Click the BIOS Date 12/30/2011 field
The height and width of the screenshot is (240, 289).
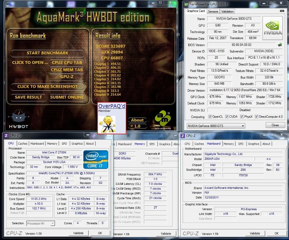point(243,197)
